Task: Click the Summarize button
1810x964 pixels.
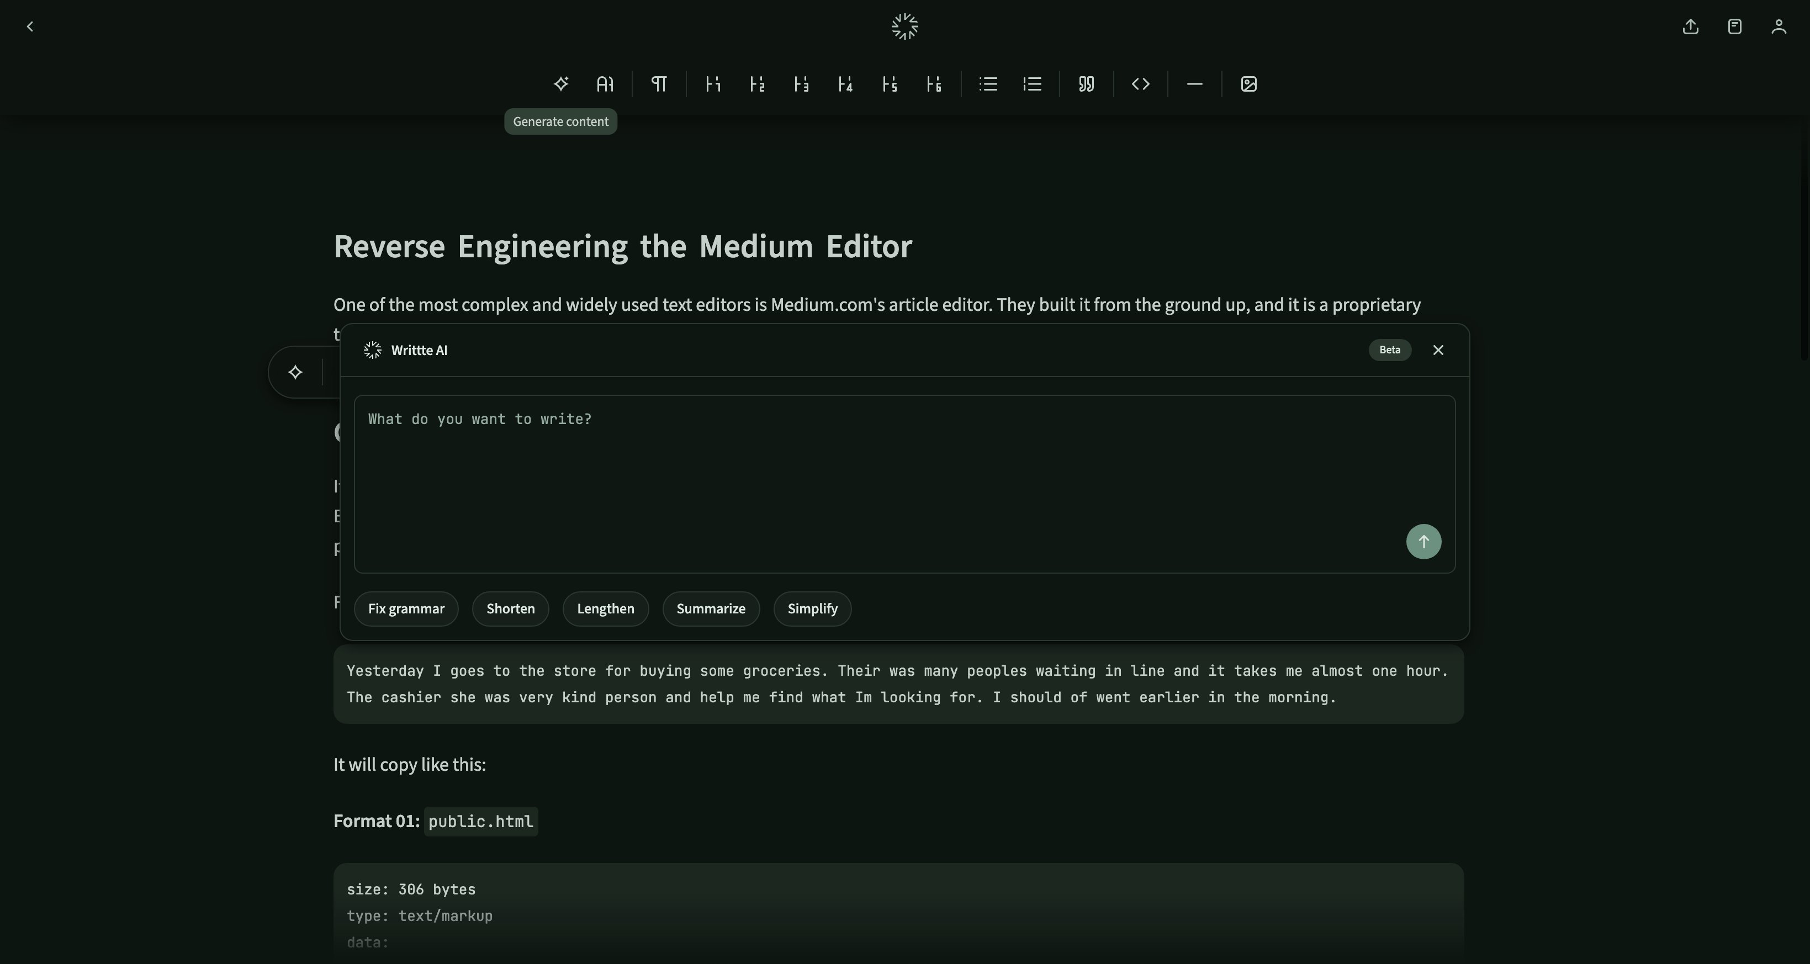Action: [x=711, y=608]
